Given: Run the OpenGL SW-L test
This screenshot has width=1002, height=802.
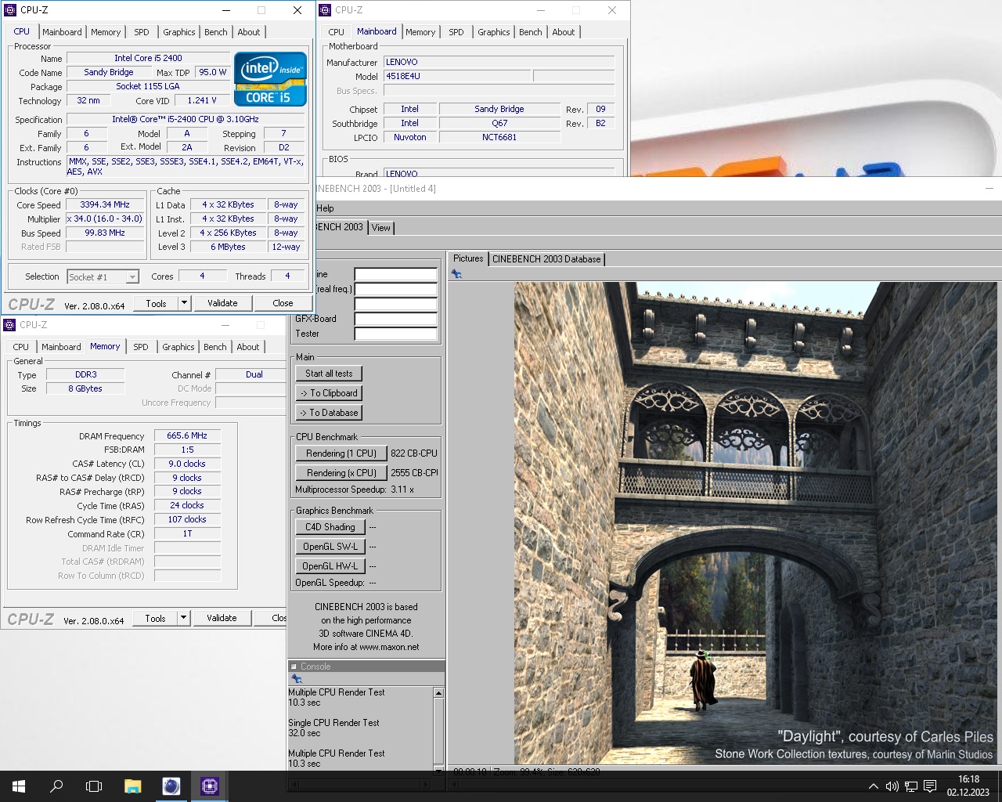Looking at the screenshot, I should pyautogui.click(x=330, y=547).
